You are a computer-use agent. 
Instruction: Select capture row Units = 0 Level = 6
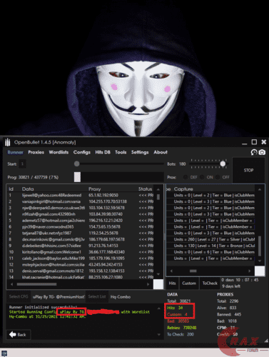pos(210,252)
